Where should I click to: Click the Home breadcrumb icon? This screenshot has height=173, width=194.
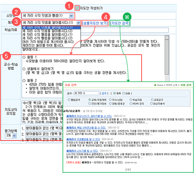click(155, 85)
